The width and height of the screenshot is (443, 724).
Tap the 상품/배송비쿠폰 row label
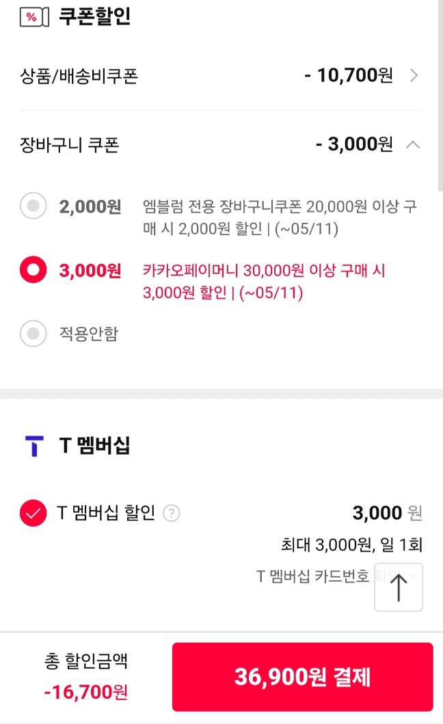(79, 76)
